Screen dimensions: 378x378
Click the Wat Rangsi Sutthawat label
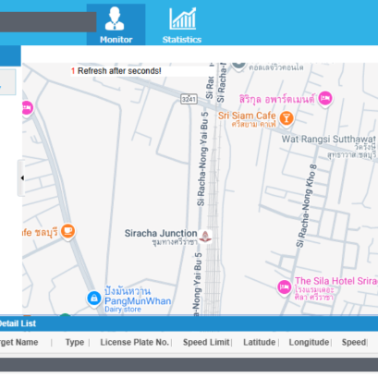[328, 140]
